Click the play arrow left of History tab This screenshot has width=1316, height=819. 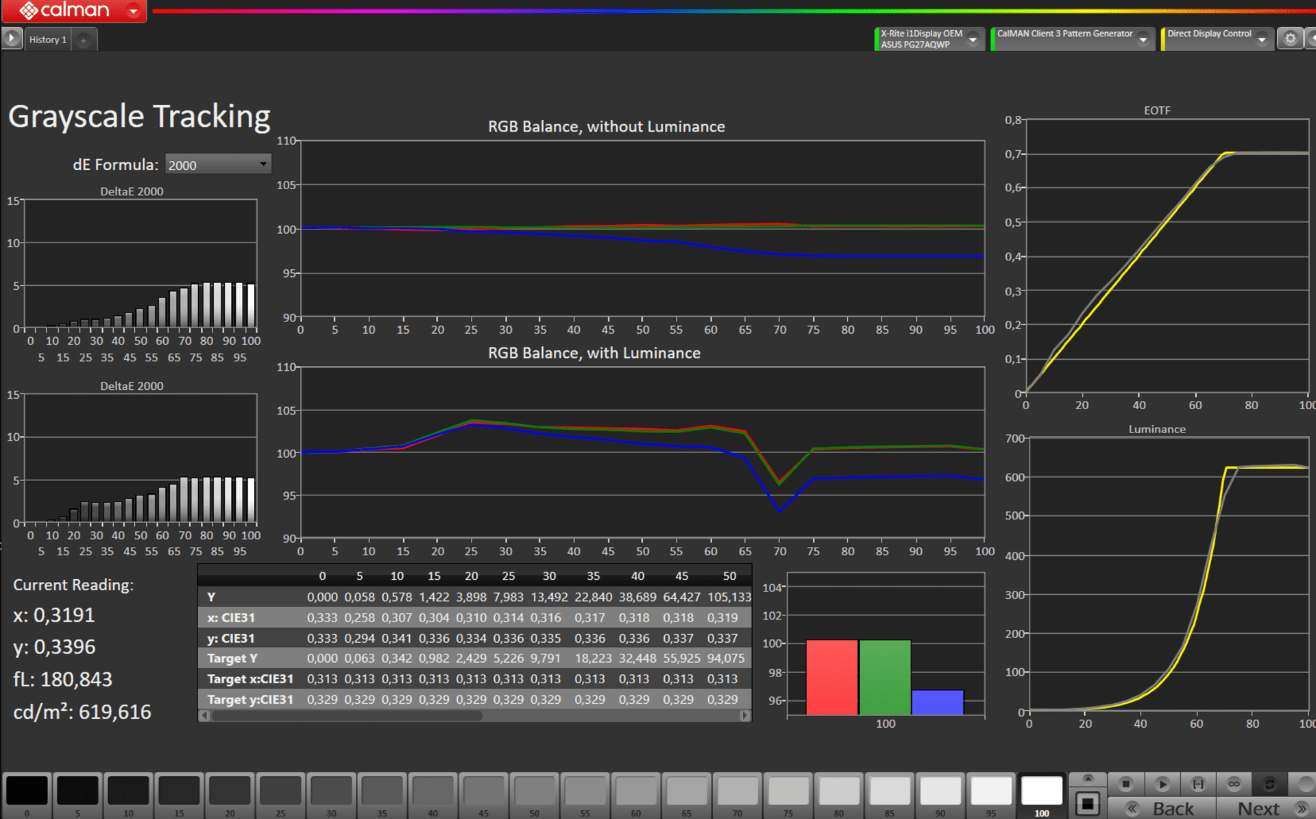(x=12, y=38)
